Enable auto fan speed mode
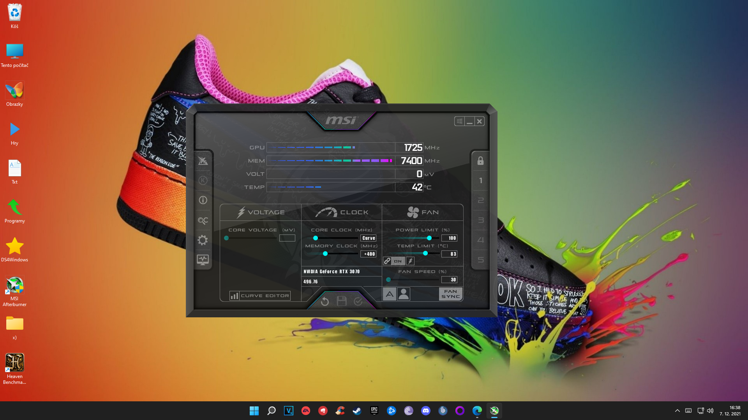This screenshot has width=748, height=420. coord(390,294)
